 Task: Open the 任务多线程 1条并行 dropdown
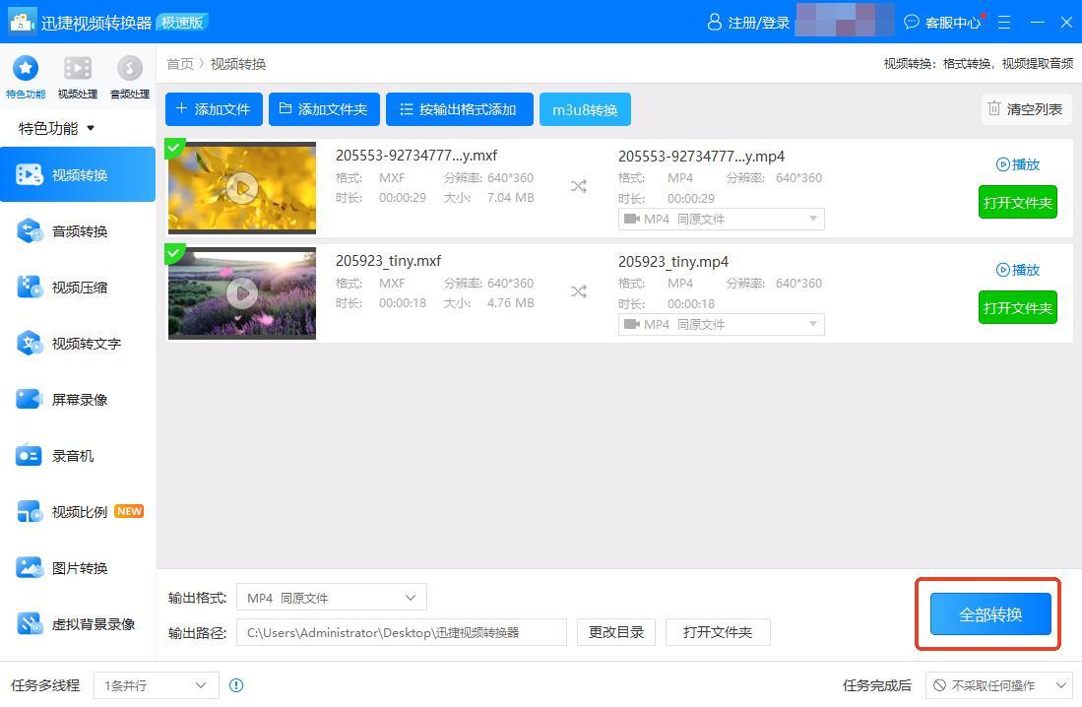click(156, 685)
